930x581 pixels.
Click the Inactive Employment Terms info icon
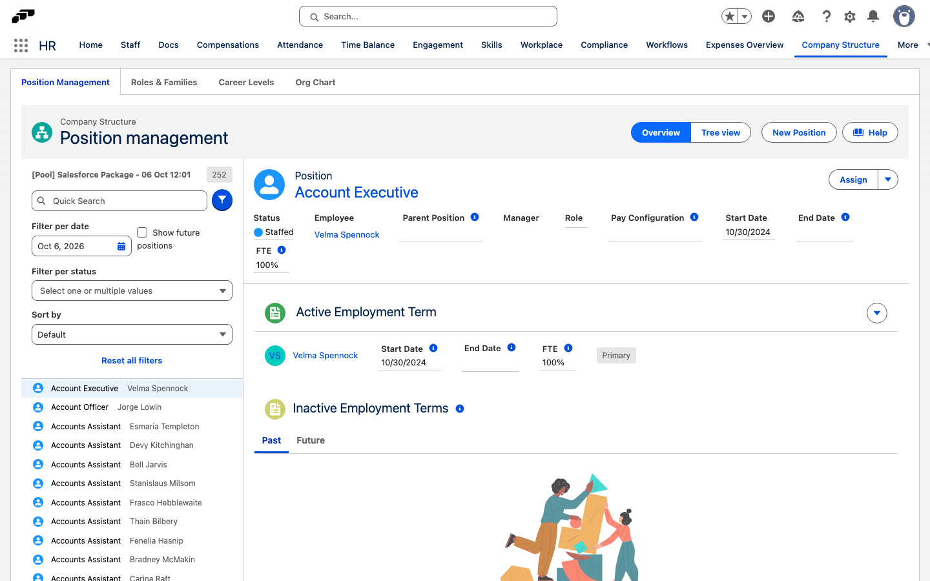click(x=460, y=409)
